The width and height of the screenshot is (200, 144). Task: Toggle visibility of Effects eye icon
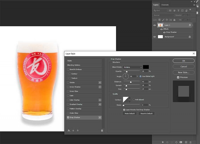(161, 29)
